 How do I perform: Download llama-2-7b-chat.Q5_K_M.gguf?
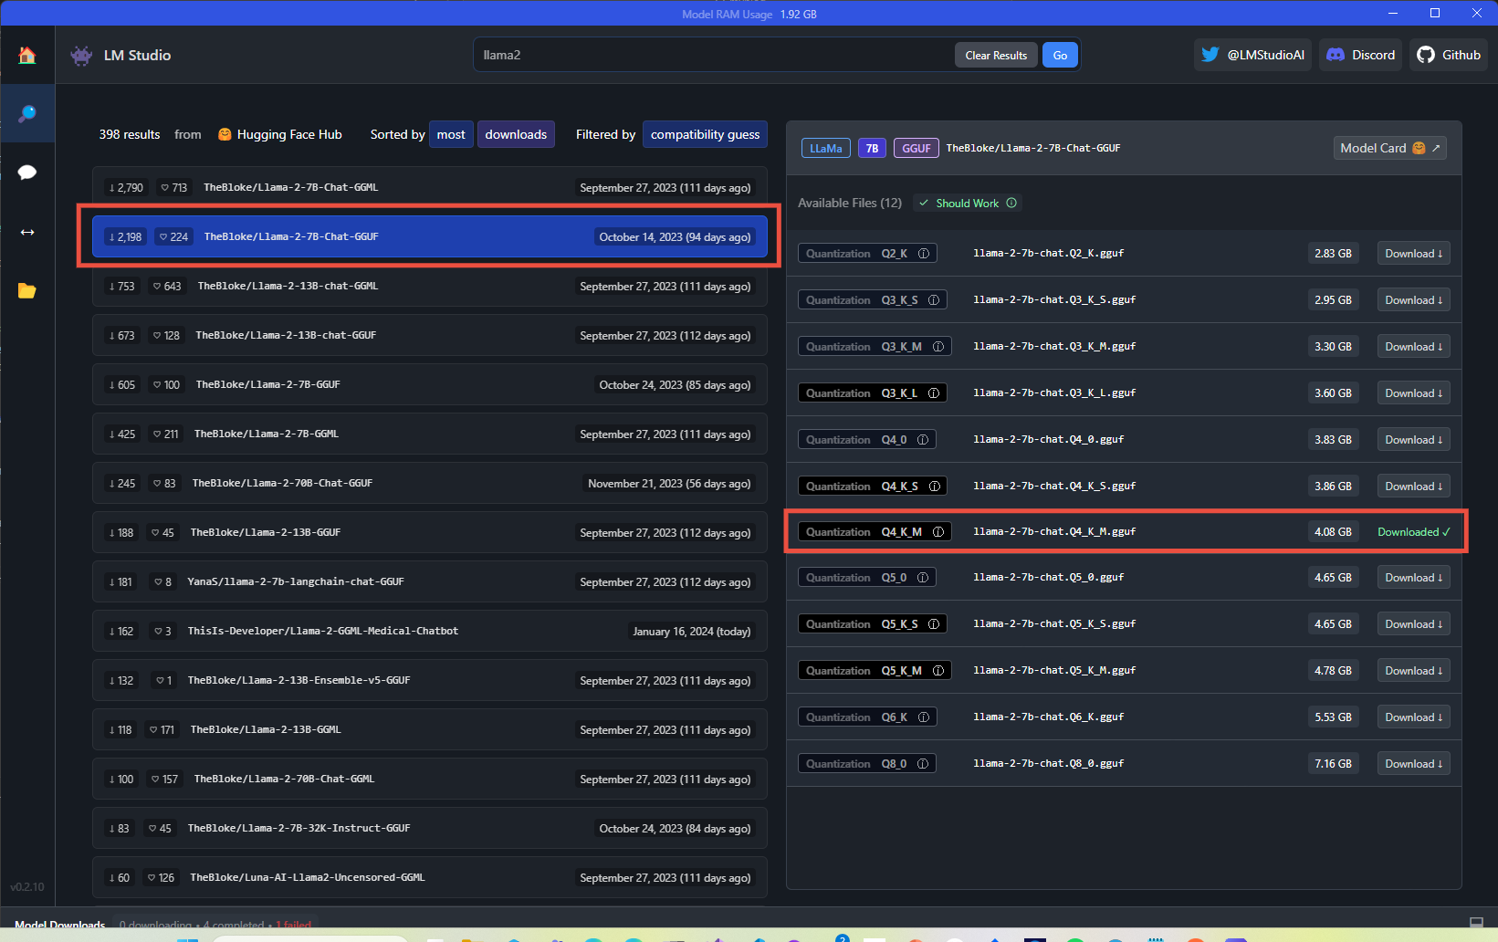tap(1413, 671)
